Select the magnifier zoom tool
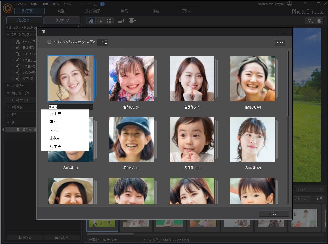 coord(310,21)
